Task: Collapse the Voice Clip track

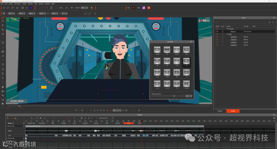Action: pyautogui.click(x=7, y=126)
